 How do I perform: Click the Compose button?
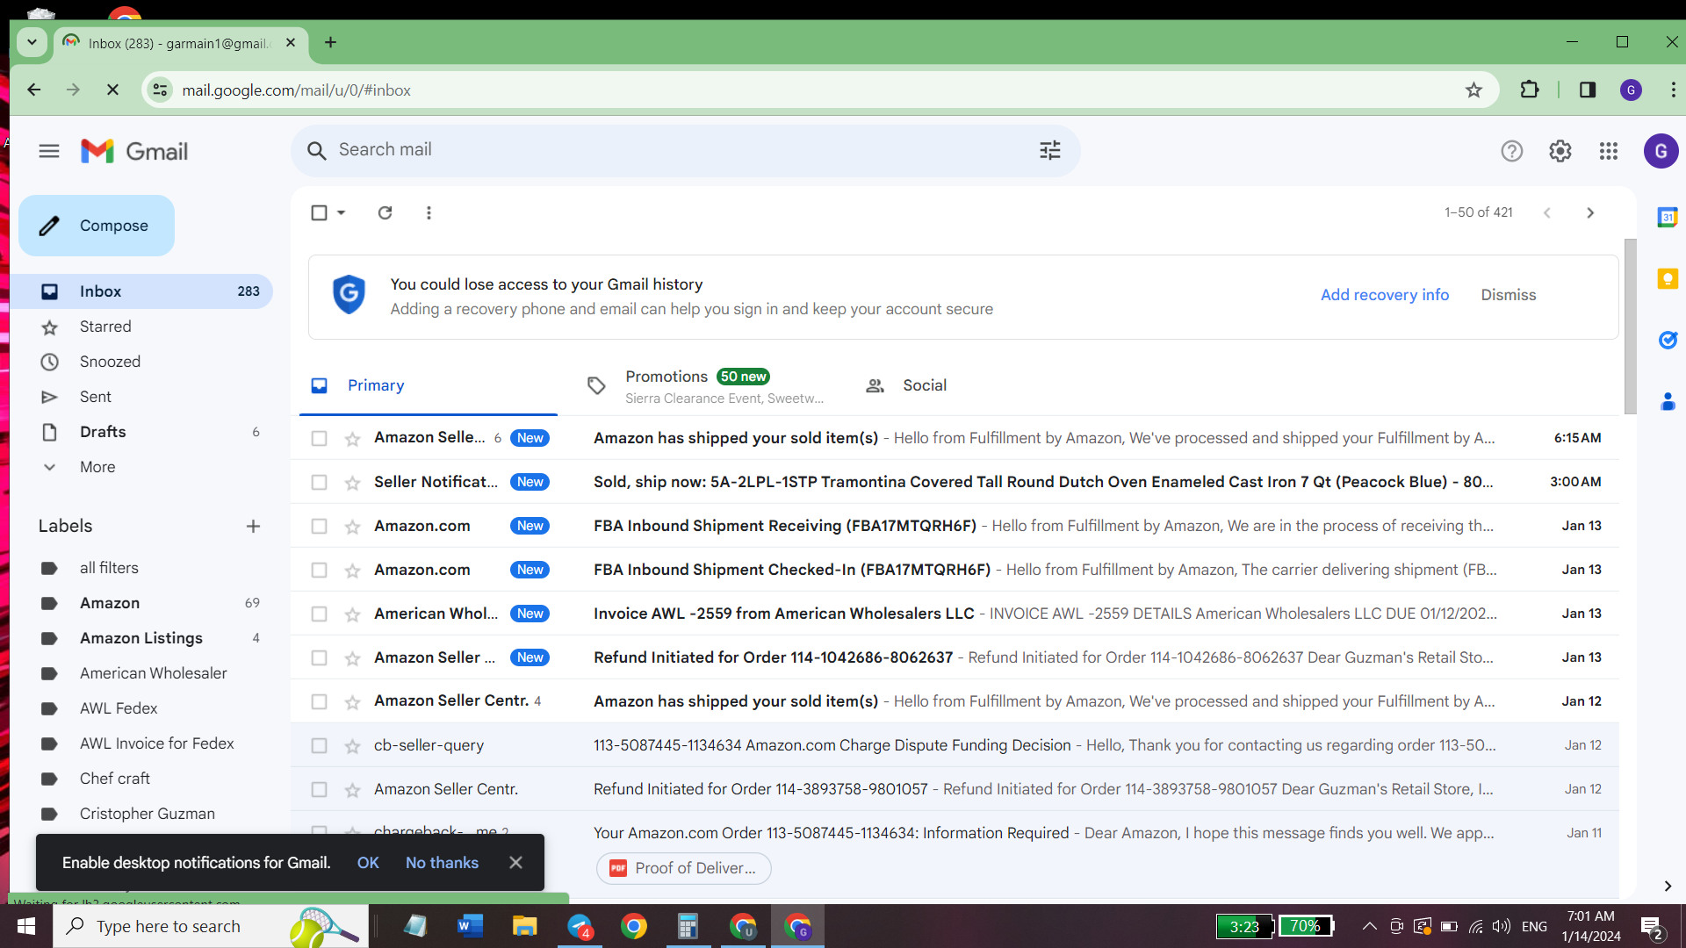click(x=97, y=226)
